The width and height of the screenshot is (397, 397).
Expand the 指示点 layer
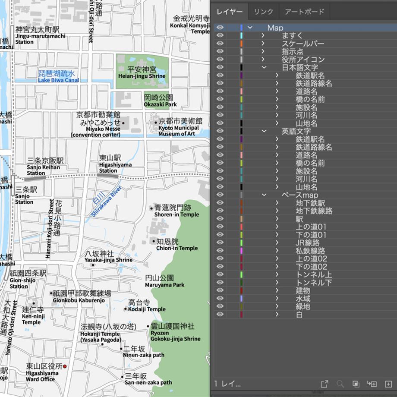tap(263, 51)
